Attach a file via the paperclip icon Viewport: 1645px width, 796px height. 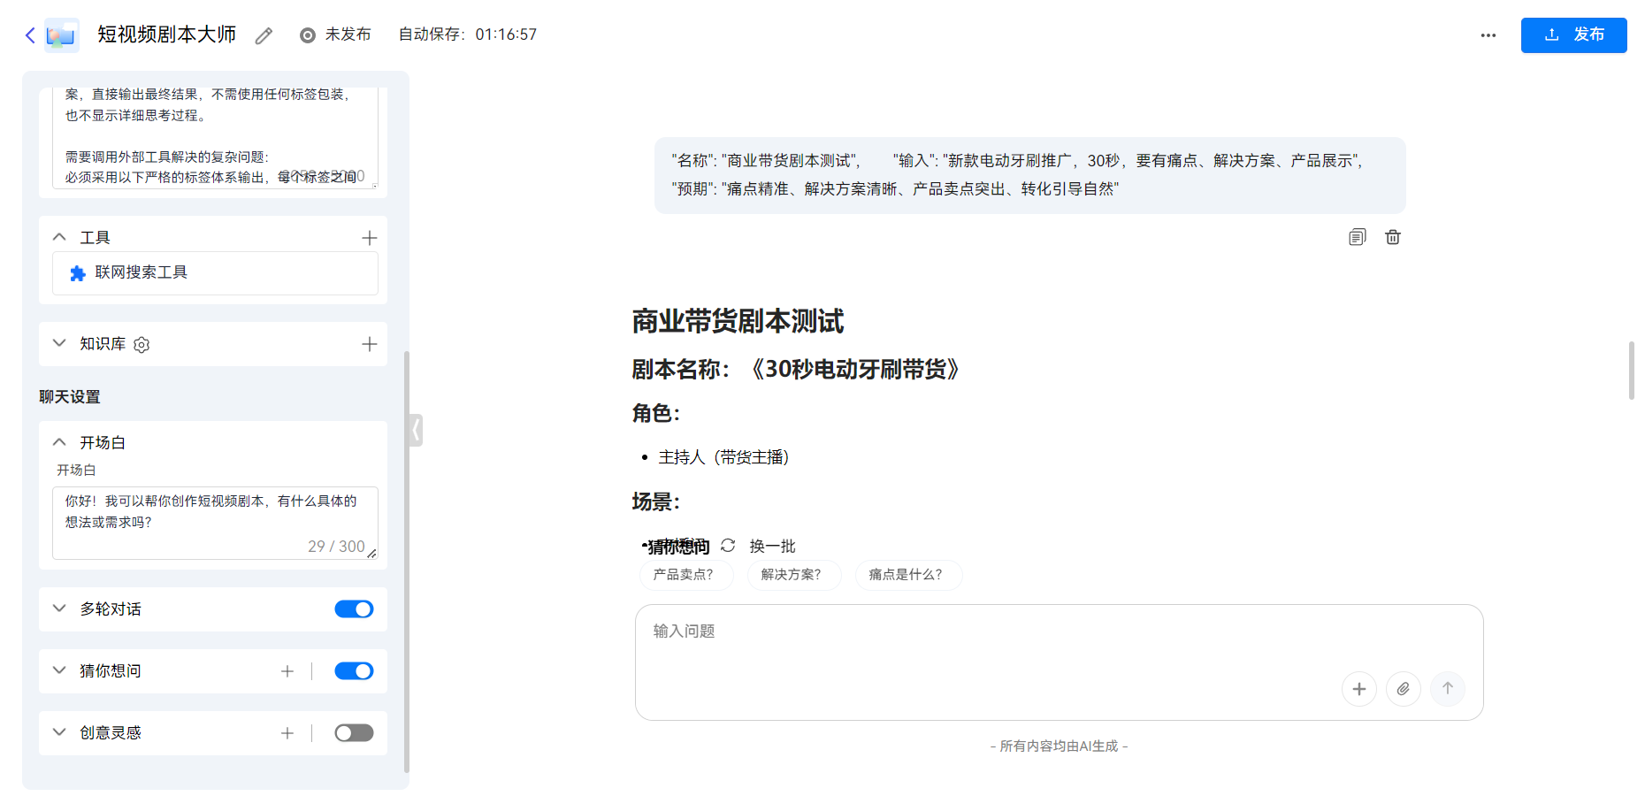[1404, 689]
